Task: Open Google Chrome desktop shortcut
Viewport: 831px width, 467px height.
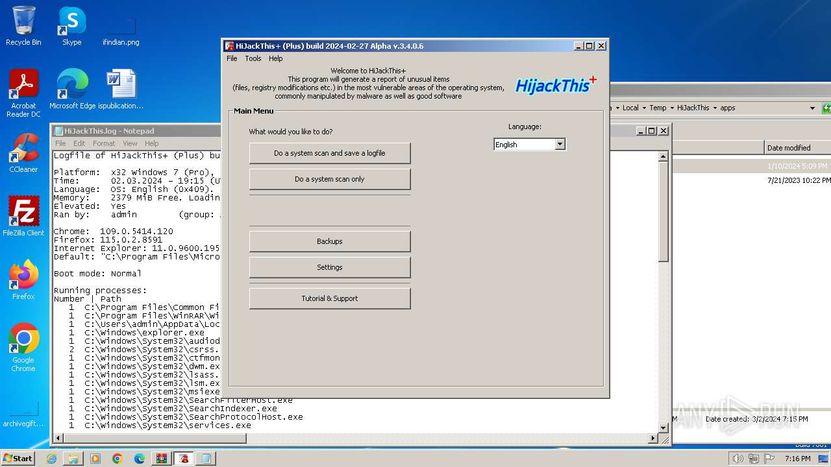Action: click(x=23, y=348)
